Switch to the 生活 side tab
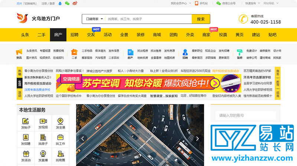Screen dimensions: 297x166 20,83
